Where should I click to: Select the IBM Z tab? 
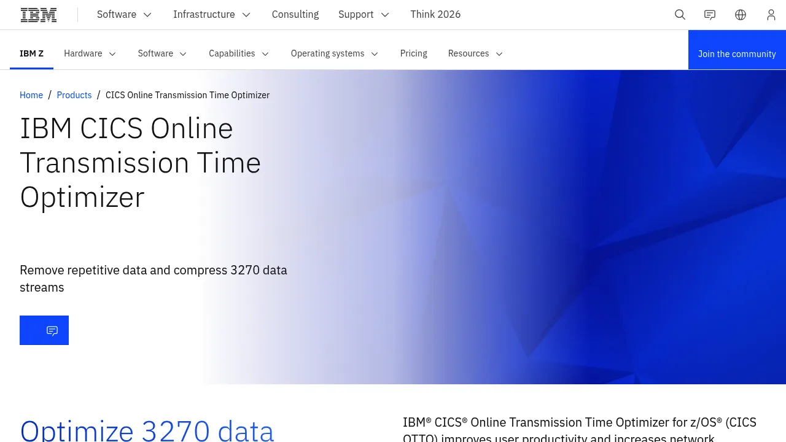[32, 53]
